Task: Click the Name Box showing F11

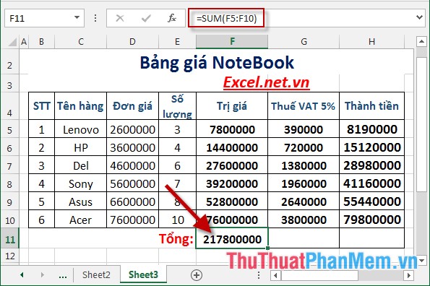Action: (38, 18)
